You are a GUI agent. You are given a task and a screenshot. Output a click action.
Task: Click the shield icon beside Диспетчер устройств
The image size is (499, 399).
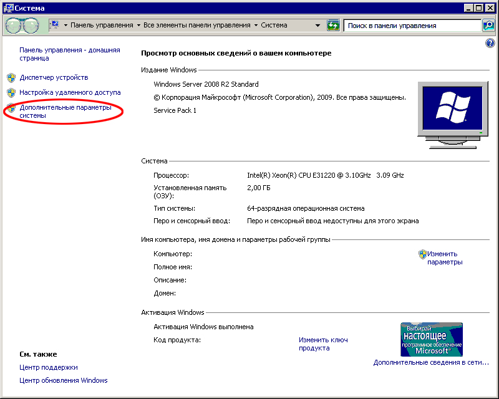(11, 78)
